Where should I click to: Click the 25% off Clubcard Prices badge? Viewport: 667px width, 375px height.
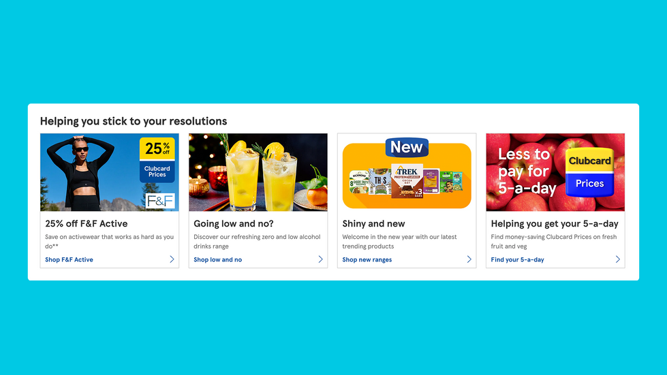[x=157, y=160]
